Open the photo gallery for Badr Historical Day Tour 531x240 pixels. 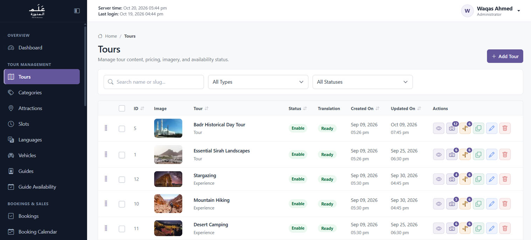(452, 128)
